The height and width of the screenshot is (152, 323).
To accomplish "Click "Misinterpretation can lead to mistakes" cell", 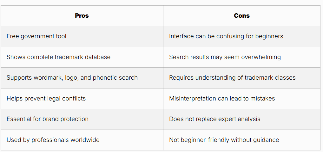I will click(222, 99).
